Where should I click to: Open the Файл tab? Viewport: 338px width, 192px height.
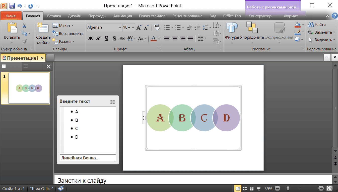point(11,16)
